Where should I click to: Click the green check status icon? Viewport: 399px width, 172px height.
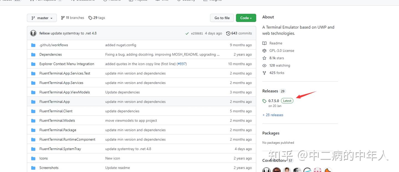click(x=187, y=33)
